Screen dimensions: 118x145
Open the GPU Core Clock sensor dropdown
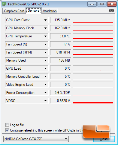(45, 20)
